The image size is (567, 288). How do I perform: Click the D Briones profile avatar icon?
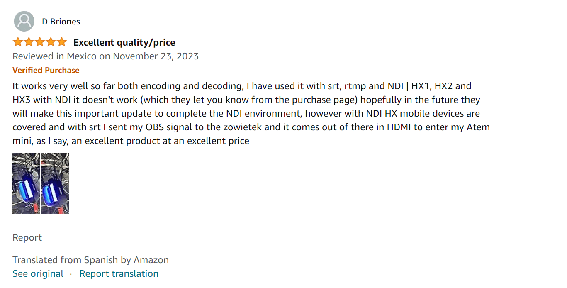[x=24, y=21]
